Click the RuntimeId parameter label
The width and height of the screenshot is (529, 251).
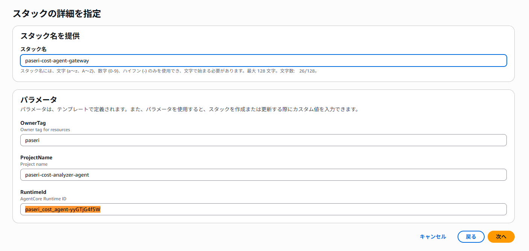pos(33,192)
